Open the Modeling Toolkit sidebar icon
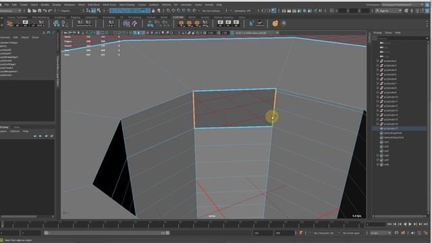 [x=406, y=11]
